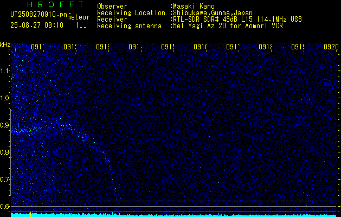Viewport: 341px width, 217px height.
Task: Click the 0.7 kHz frequency axis label
Action: [5, 180]
